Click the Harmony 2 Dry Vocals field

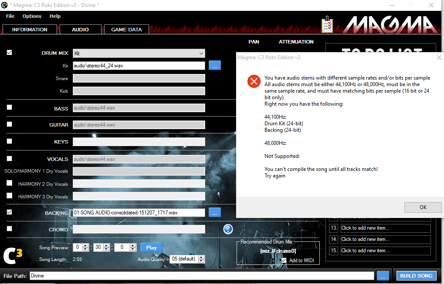click(x=139, y=184)
